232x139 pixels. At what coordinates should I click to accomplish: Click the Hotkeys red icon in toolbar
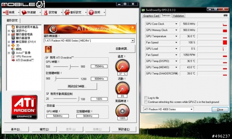coord(24,12)
